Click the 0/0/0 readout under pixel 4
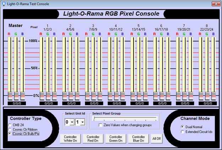This screenshot has height=150, width=222. point(117,103)
